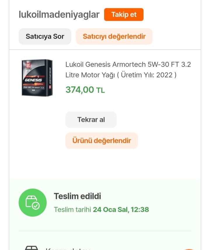Viewport: 210px width, 250px height.
Task: Select delivery date 24 Oca Sal, 12:38
Action: [121, 209]
